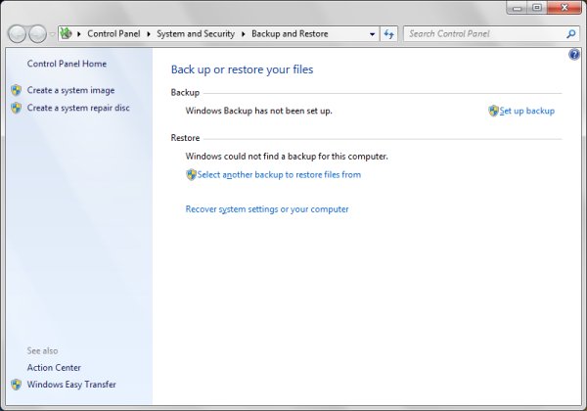Image resolution: width=587 pixels, height=411 pixels.
Task: Click shield icon beside Create a system repair disc
Action: coord(16,108)
